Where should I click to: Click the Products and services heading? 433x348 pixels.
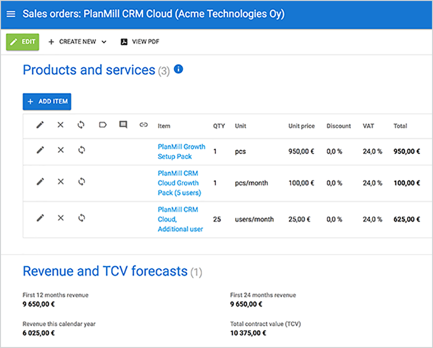click(x=89, y=70)
